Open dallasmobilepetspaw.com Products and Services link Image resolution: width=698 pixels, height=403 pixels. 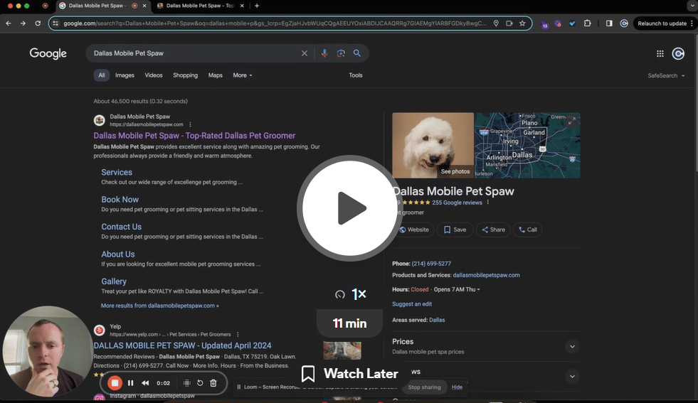[x=486, y=275]
